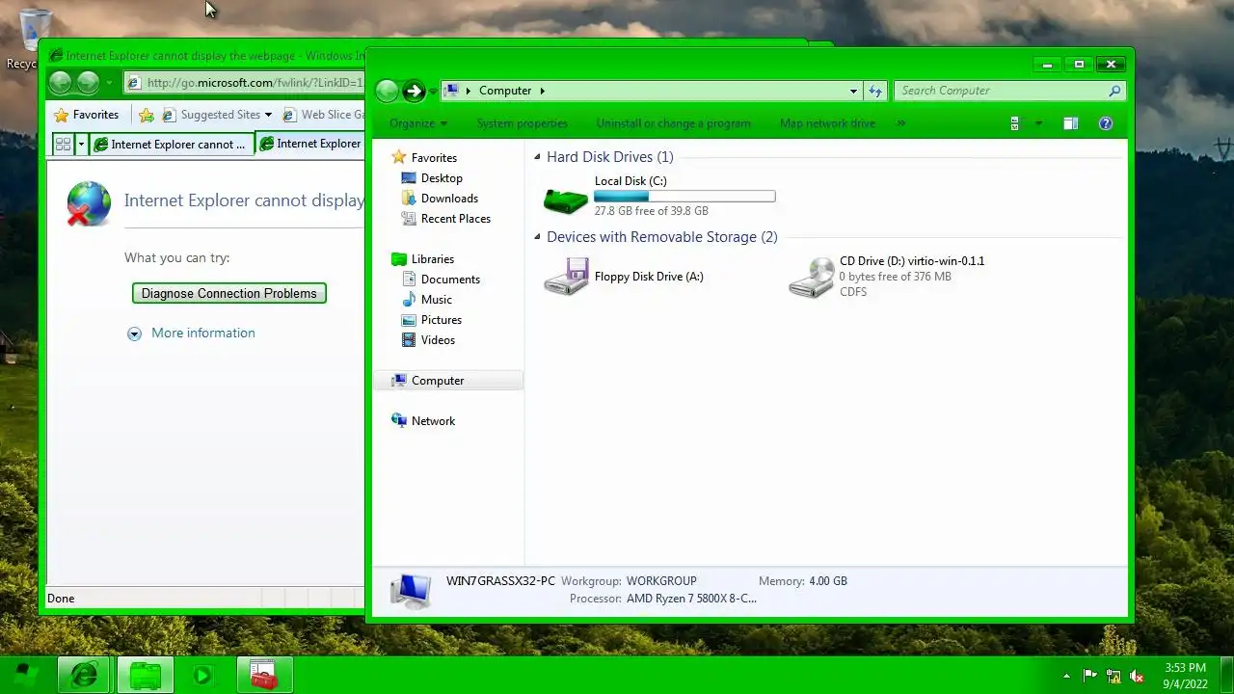Image resolution: width=1234 pixels, height=694 pixels.
Task: Click the forward button in Internet Explorer
Action: tap(88, 83)
